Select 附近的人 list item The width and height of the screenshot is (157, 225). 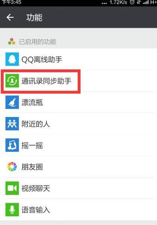point(78,124)
